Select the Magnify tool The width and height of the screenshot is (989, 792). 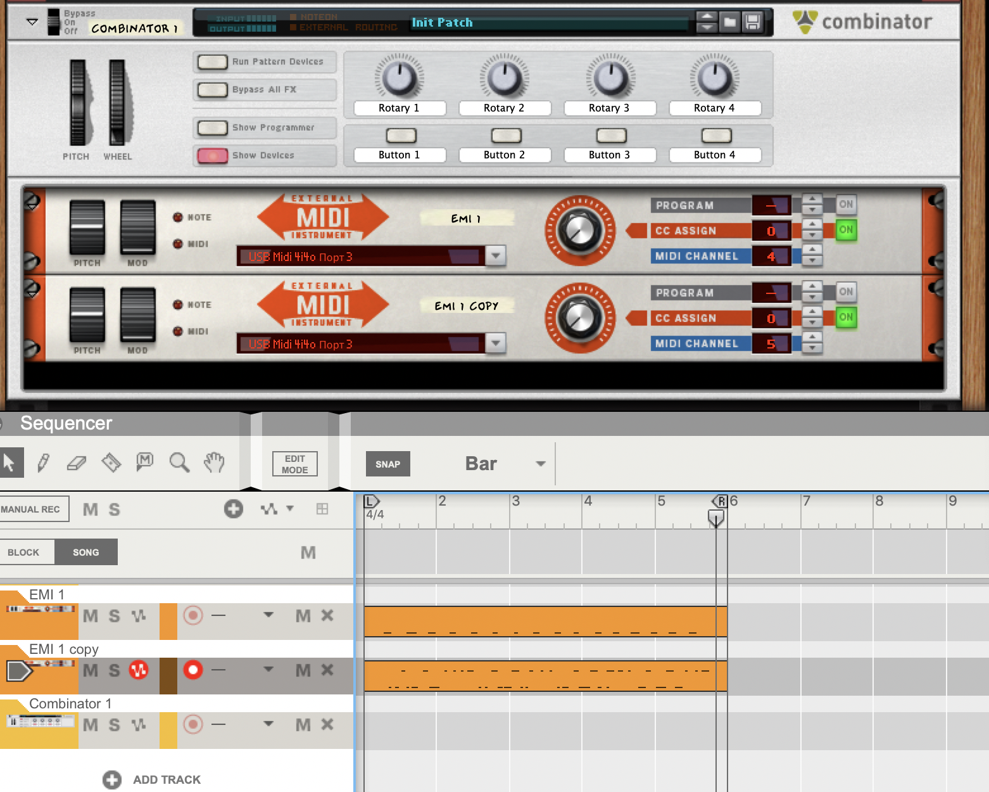point(180,463)
